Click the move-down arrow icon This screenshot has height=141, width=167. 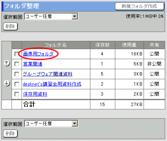click(7, 83)
